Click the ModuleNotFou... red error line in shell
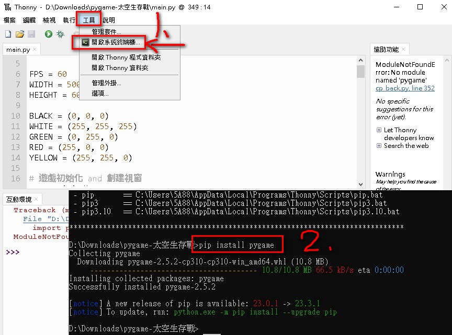The height and width of the screenshot is (335, 452). pyautogui.click(x=41, y=237)
